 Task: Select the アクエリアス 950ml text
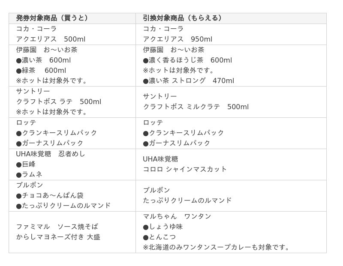178,39
